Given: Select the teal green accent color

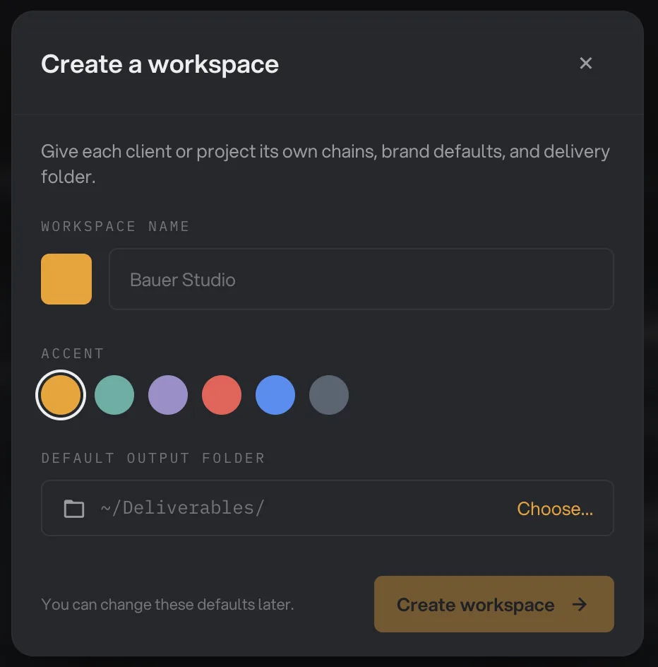Looking at the screenshot, I should pyautogui.click(x=114, y=395).
